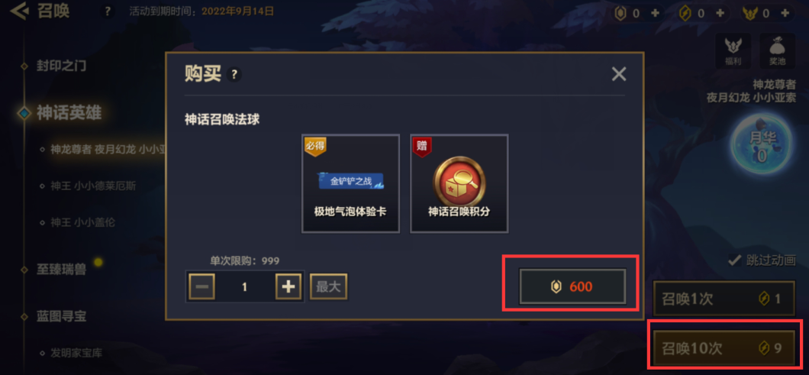Go back using the arrow next to 召唤
Image resolution: width=809 pixels, height=375 pixels.
(19, 11)
